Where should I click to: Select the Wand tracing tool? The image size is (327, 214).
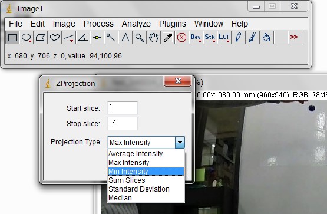click(111, 38)
